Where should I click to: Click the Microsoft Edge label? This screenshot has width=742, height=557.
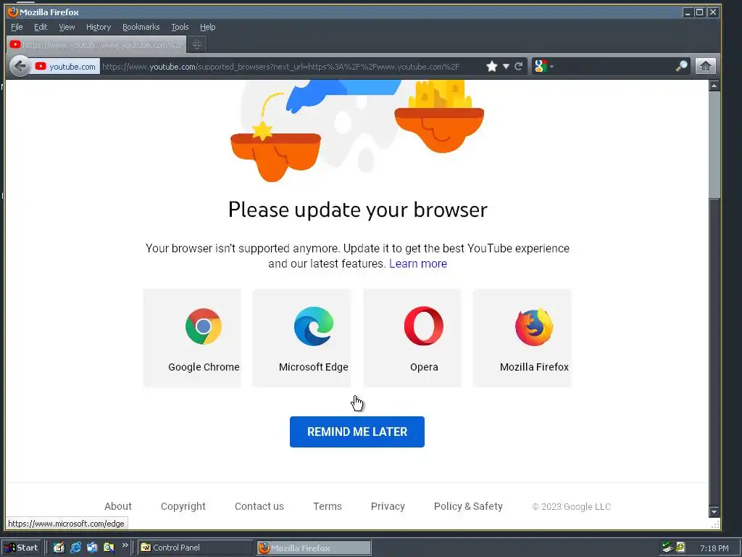click(x=313, y=367)
